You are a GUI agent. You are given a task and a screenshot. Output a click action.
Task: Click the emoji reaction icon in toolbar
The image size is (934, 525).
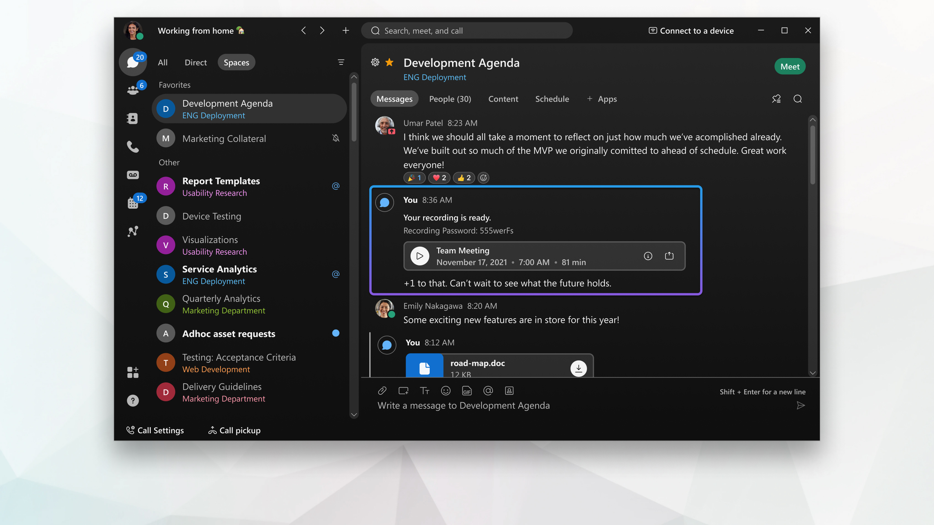(446, 391)
